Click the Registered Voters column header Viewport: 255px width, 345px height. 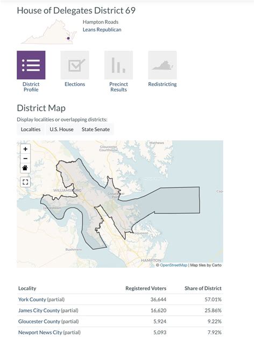click(146, 288)
